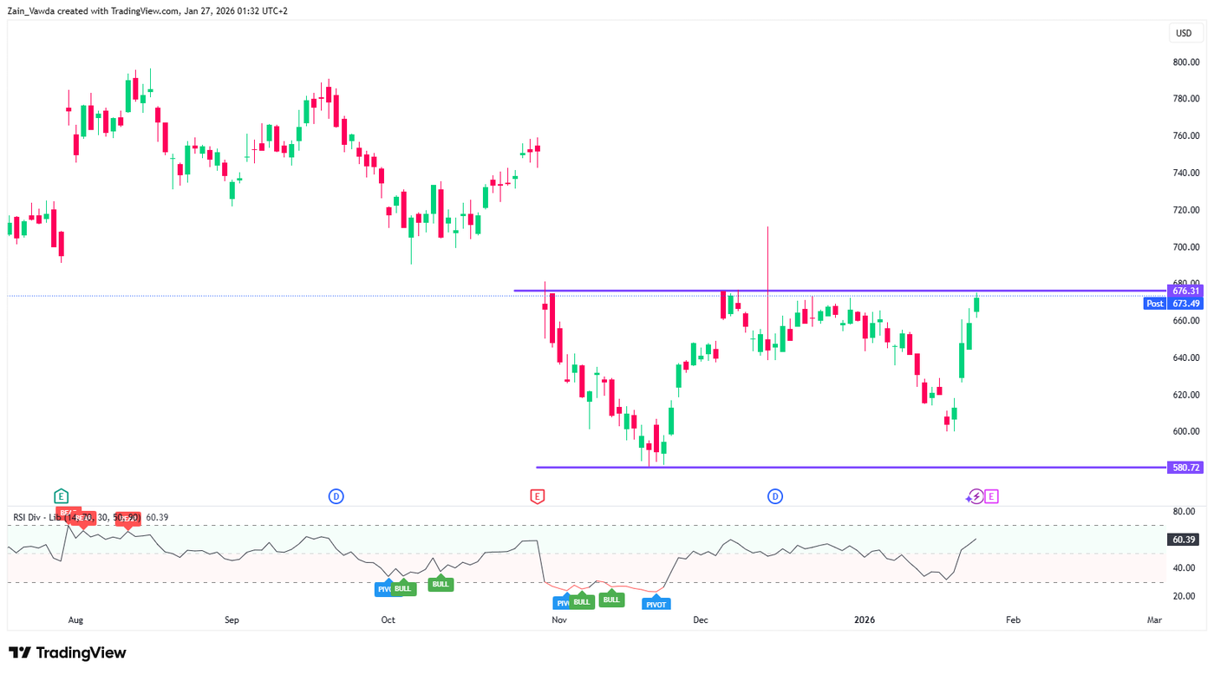The image size is (1214, 675).
Task: Click the 720.00 price scale label
Action: click(x=1186, y=210)
